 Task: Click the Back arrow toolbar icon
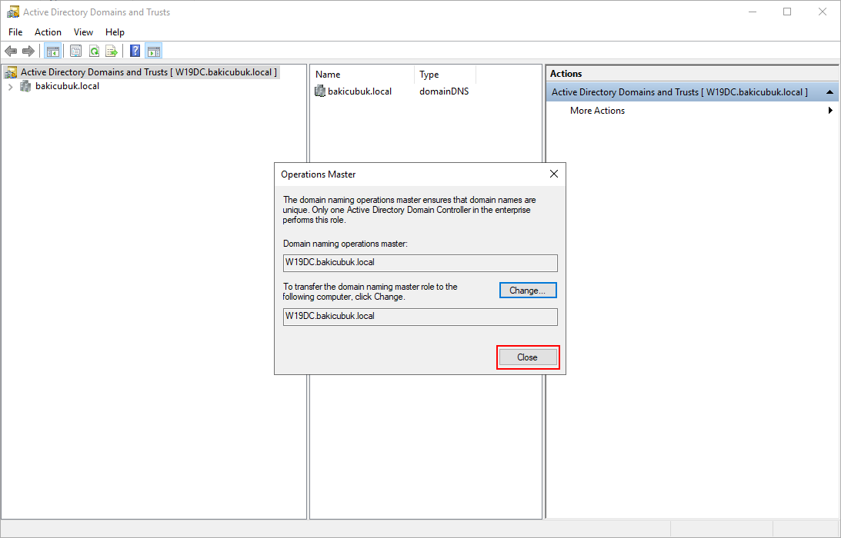tap(11, 51)
